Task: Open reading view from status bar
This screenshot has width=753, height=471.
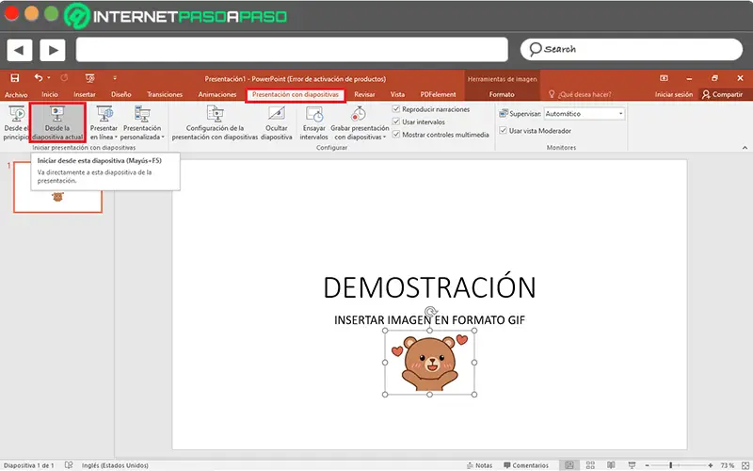Action: [609, 465]
